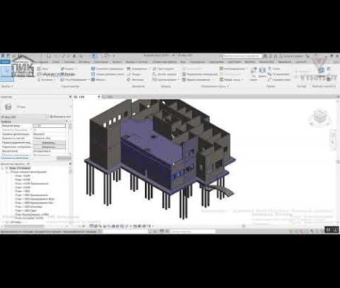The width and height of the screenshot is (340, 288).
Task: Click the search box in title bar
Action: (241, 56)
